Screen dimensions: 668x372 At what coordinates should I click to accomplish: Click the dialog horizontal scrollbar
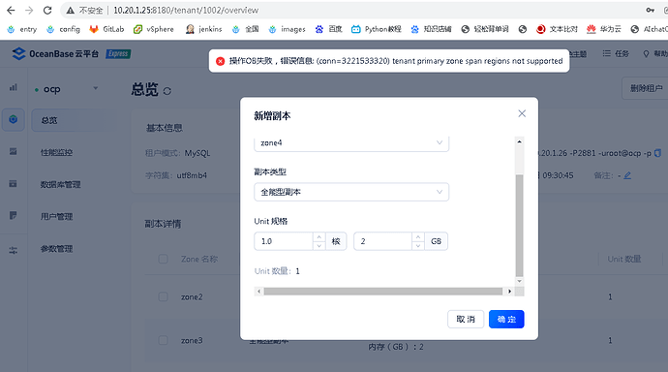pyautogui.click(x=382, y=292)
